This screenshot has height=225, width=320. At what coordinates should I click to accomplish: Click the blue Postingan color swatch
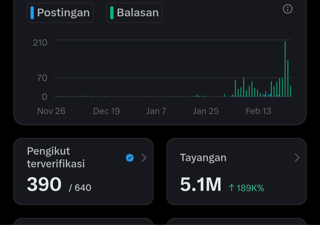point(32,13)
